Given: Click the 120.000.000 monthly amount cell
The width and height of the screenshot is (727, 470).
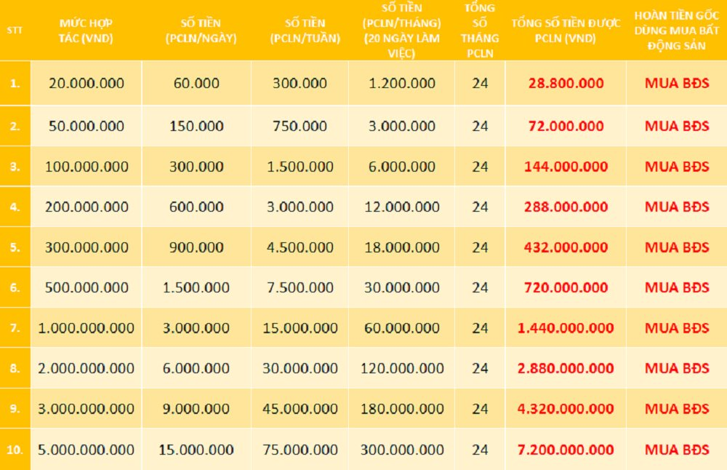Looking at the screenshot, I should 402,368.
